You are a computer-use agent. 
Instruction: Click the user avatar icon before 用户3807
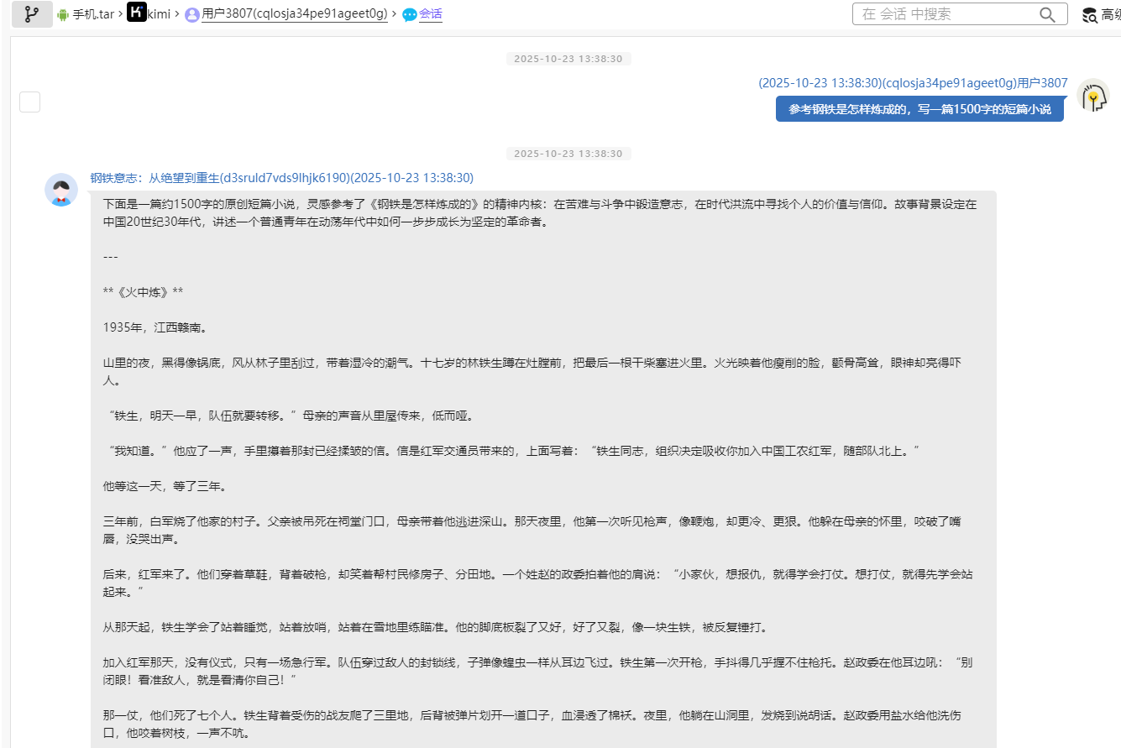[191, 13]
